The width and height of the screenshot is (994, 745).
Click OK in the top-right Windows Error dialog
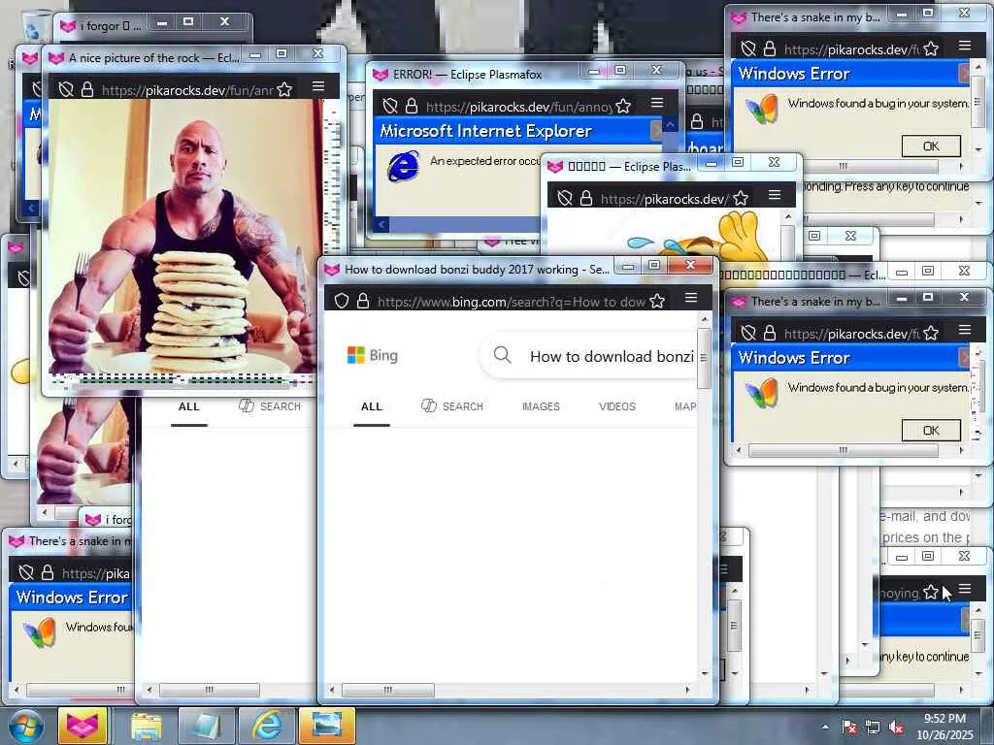[931, 146]
